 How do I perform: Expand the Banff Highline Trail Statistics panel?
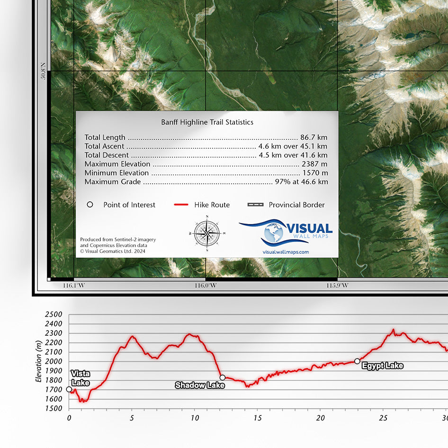tap(208, 122)
